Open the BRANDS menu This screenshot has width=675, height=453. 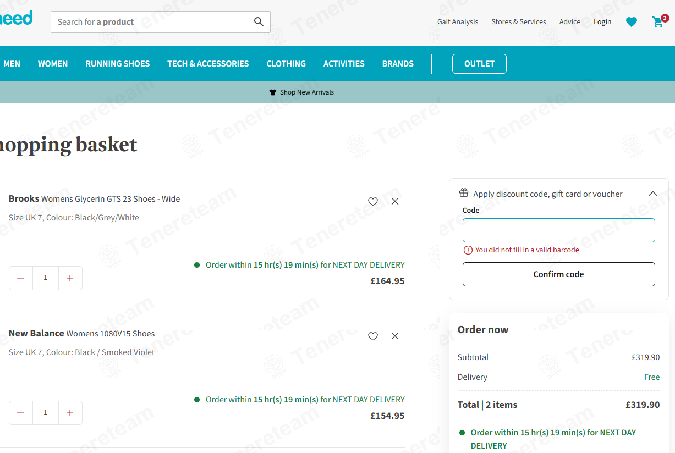398,64
